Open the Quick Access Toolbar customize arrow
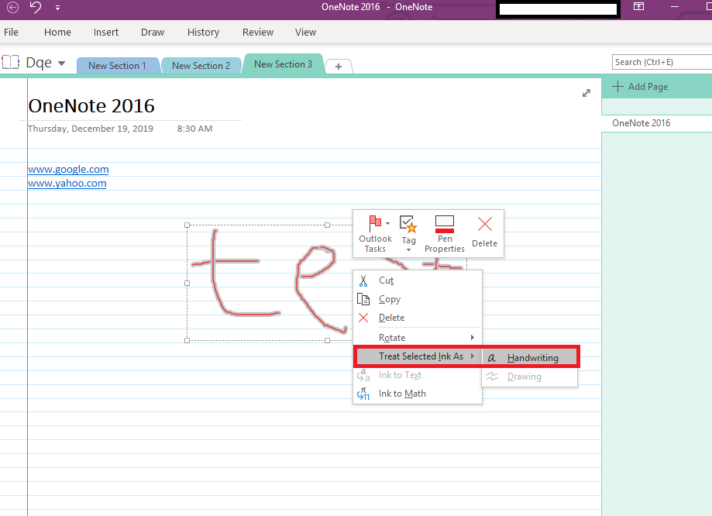Screen dimensions: 712x516 [x=57, y=8]
